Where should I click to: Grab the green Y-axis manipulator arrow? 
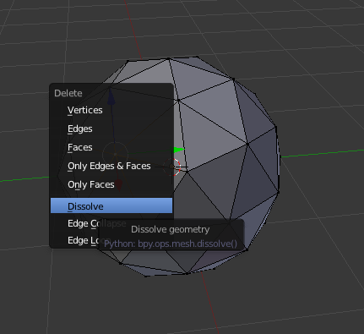click(x=179, y=150)
